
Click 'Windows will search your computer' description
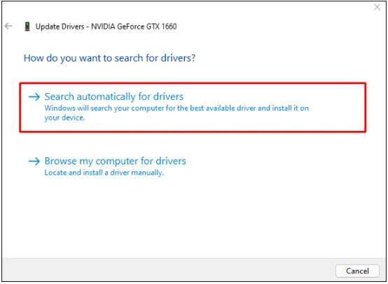click(176, 113)
